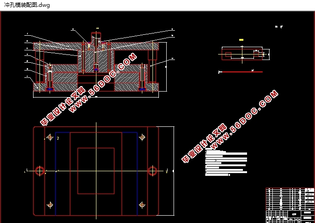
Task: Select the right blue vertical line in plan view
Action: click(x=137, y=174)
